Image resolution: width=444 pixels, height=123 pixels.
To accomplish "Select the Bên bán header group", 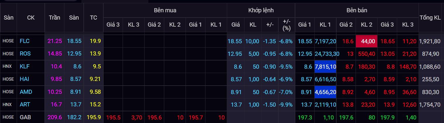I will pyautogui.click(x=356, y=11).
